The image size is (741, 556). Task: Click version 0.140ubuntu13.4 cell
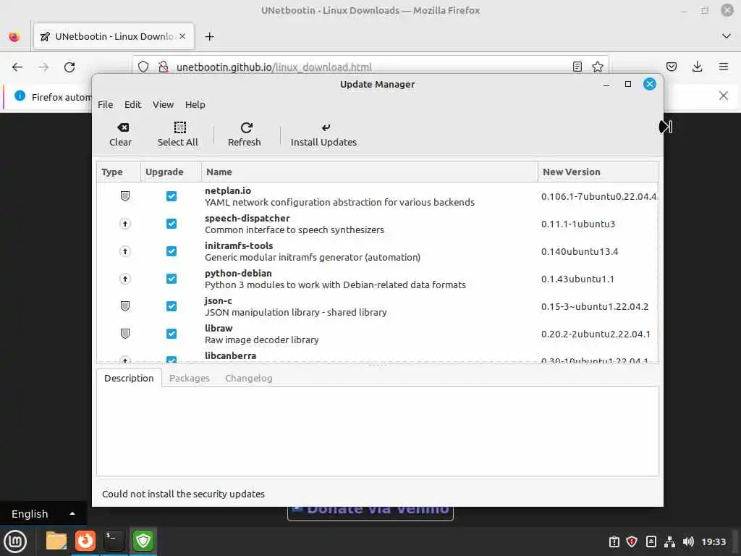[580, 251]
